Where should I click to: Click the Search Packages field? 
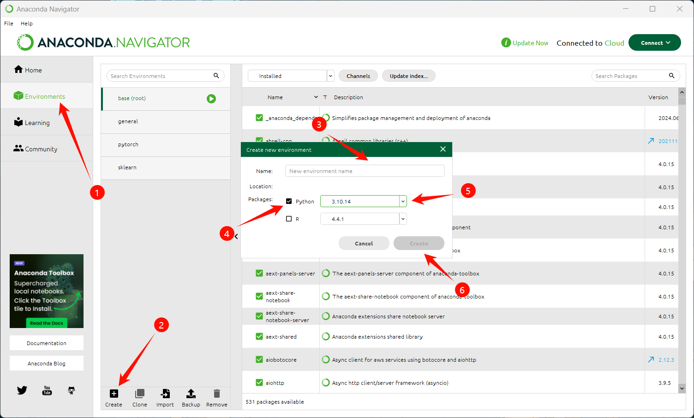(636, 76)
